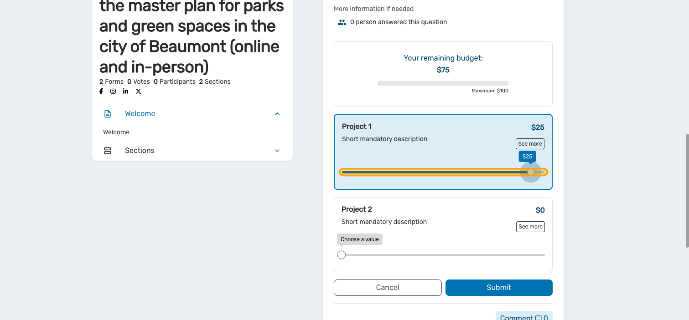Viewport: 689px width, 320px height.
Task: Click the people icon beside answer count
Action: (342, 22)
